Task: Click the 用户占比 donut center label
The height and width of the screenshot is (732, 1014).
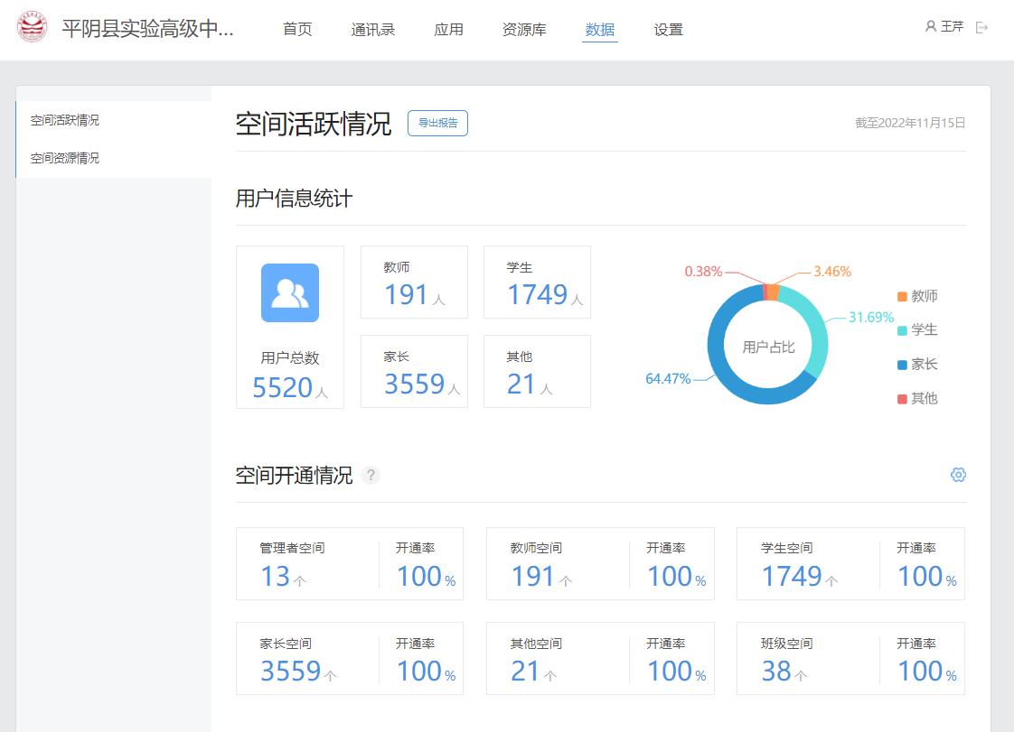Action: click(768, 347)
